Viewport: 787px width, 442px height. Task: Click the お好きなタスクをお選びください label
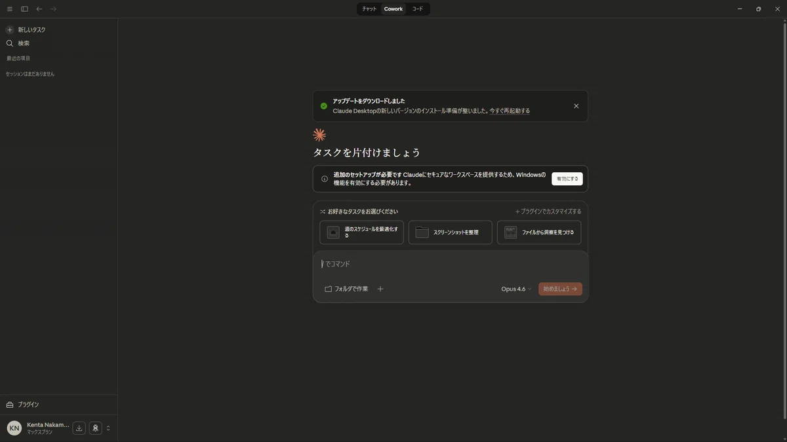click(x=363, y=212)
